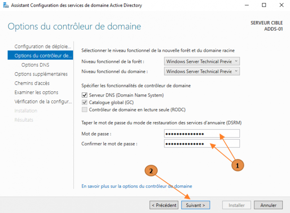Click the SERVEUR CIBLE ADDS-01 label
Viewport: 290px width, 213px height.
tap(267, 26)
